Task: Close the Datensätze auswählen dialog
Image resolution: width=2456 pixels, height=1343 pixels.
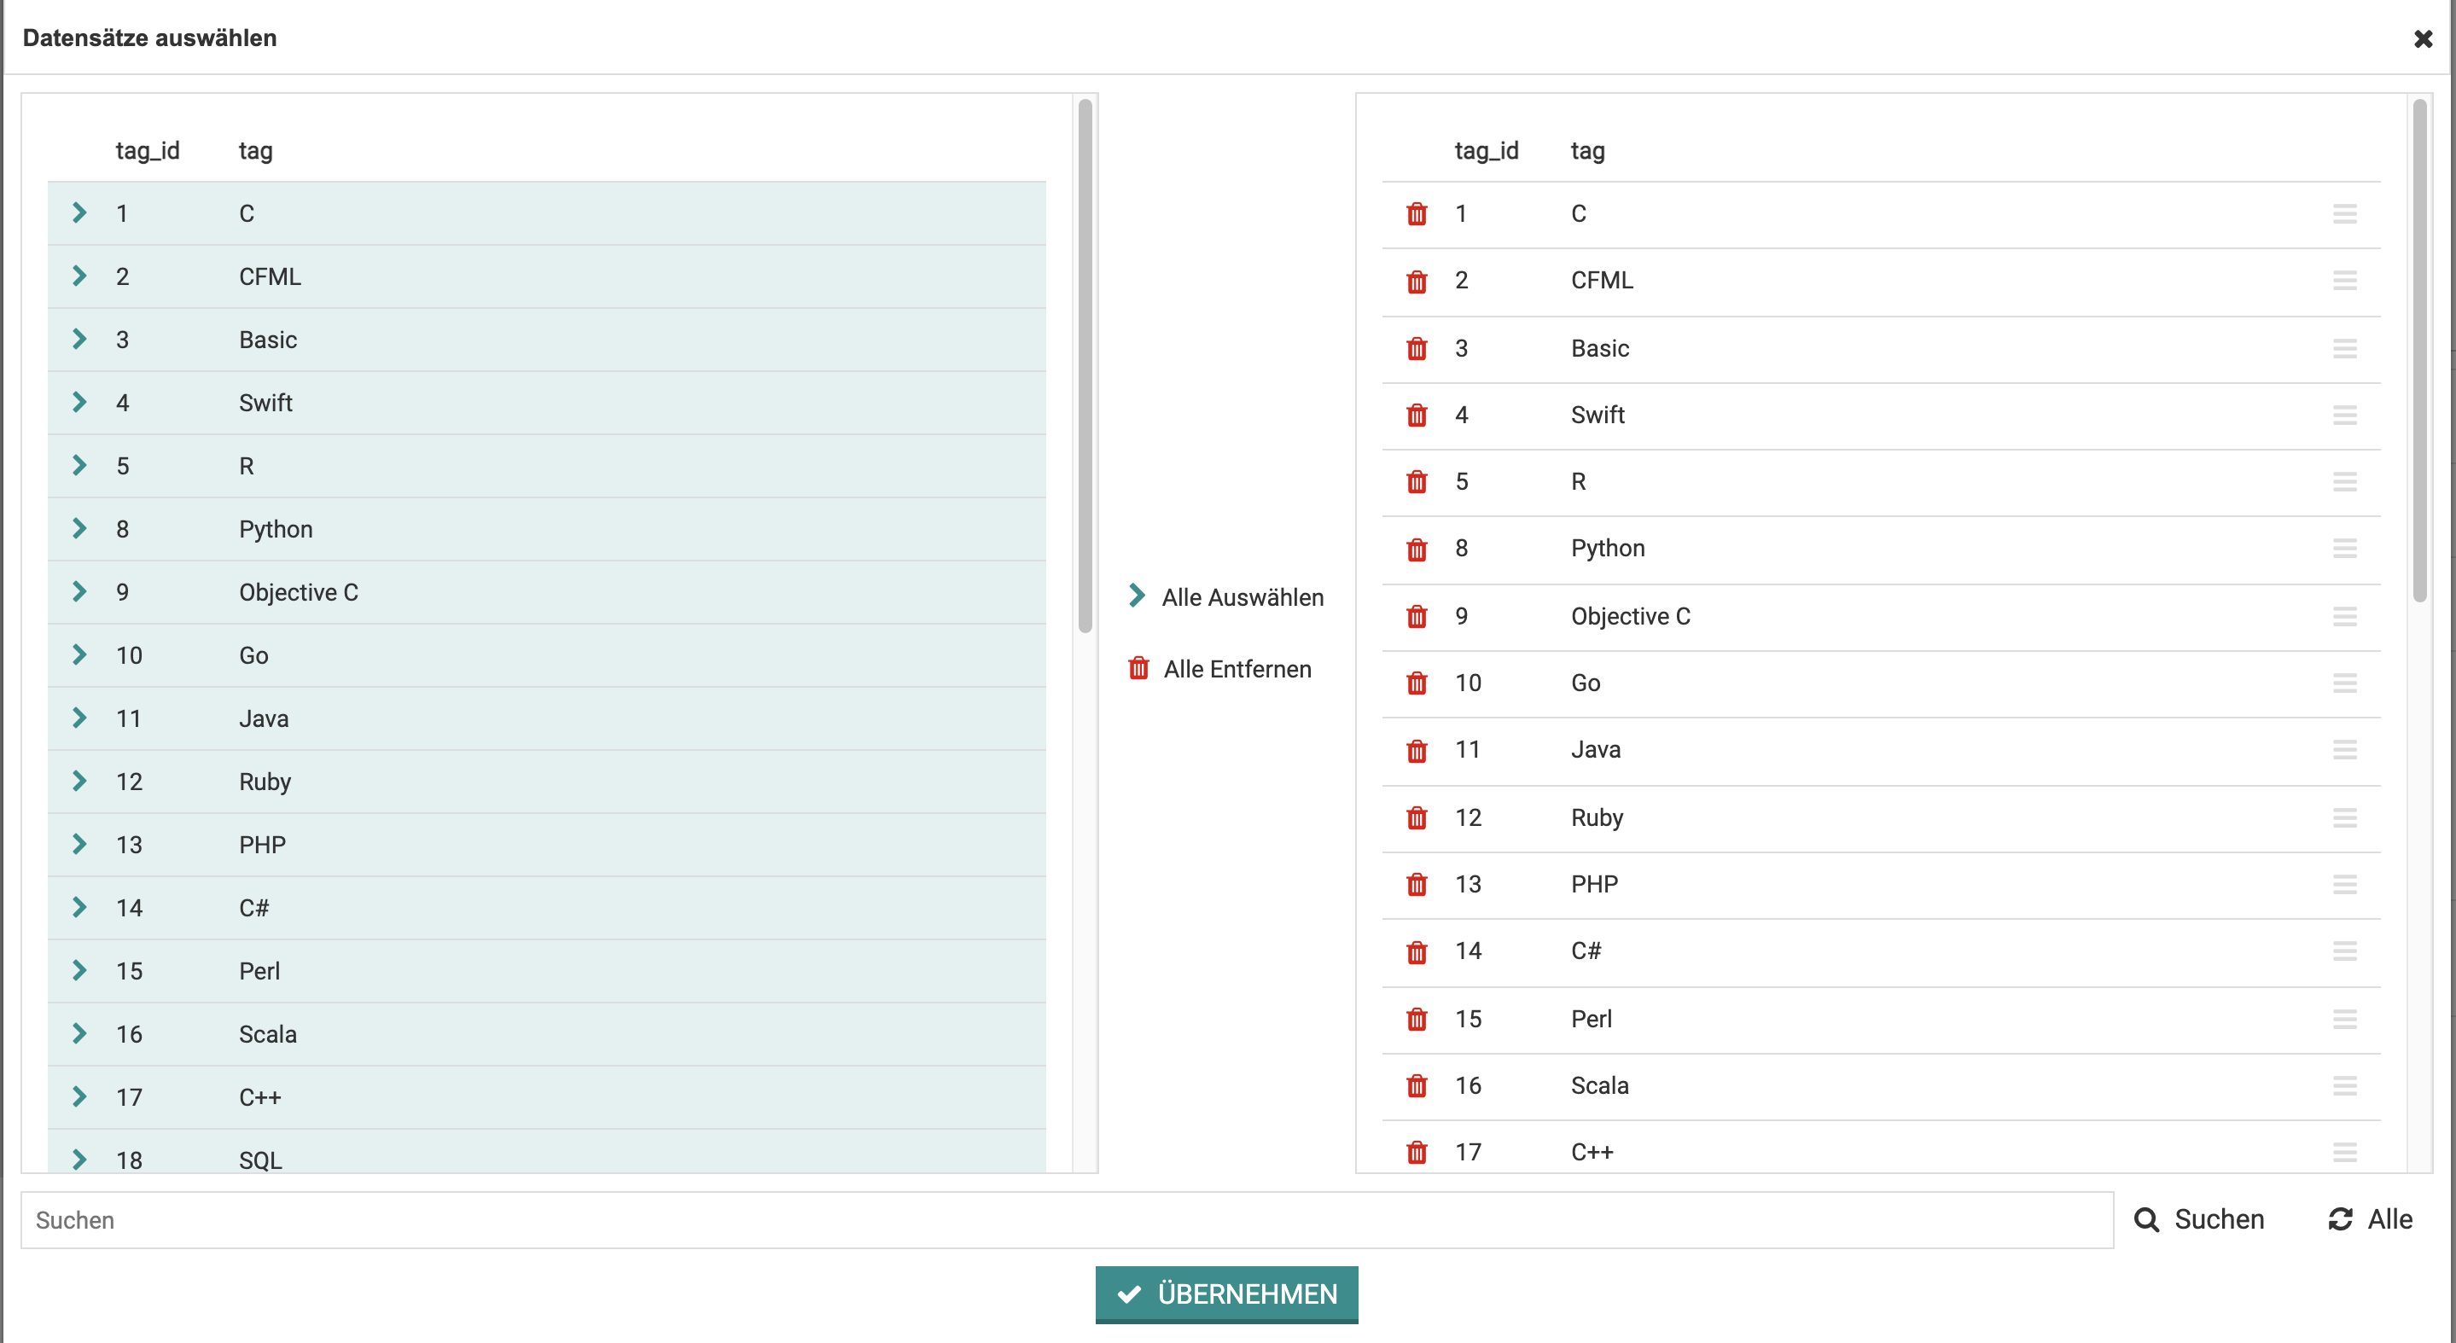Action: [2423, 39]
